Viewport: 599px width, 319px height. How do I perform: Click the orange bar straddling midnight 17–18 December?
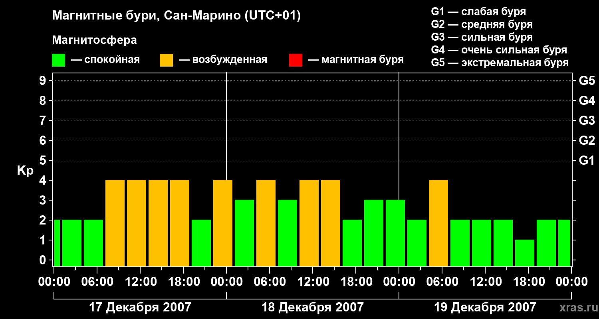pyautogui.click(x=223, y=223)
